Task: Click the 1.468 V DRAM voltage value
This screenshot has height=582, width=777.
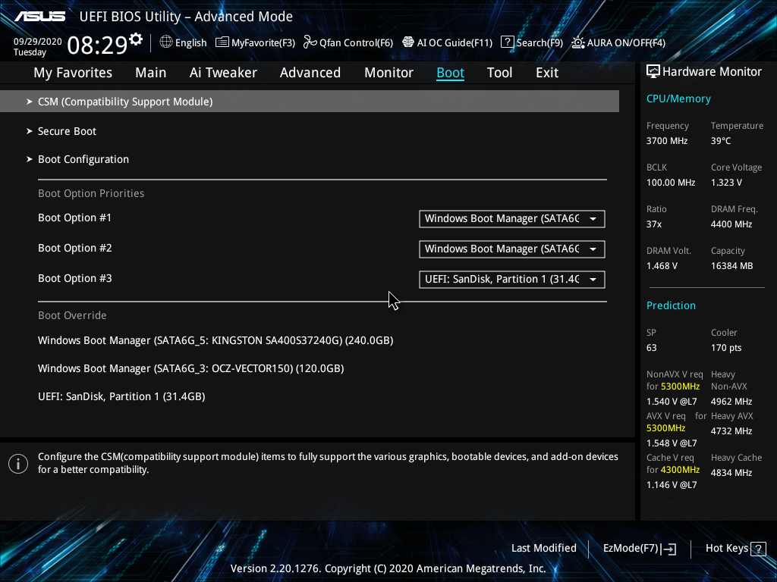Action: coord(662,266)
